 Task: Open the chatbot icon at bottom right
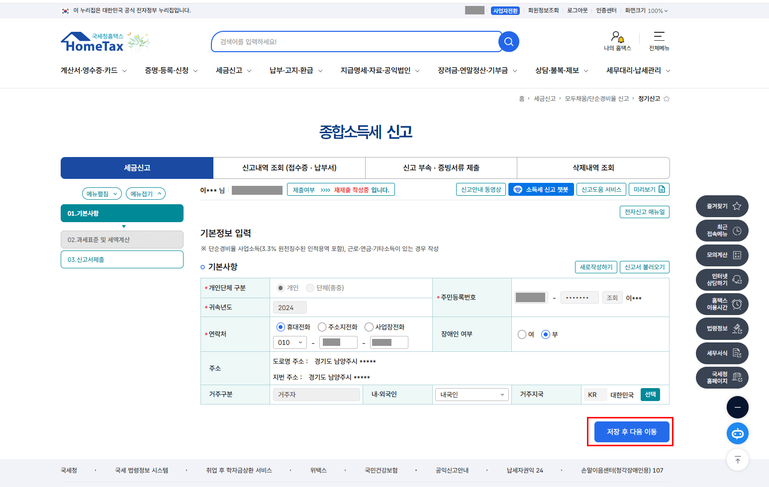tap(738, 433)
